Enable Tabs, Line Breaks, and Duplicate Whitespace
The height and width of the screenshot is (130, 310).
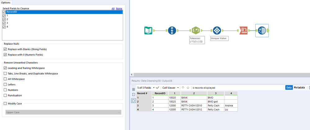[5, 73]
